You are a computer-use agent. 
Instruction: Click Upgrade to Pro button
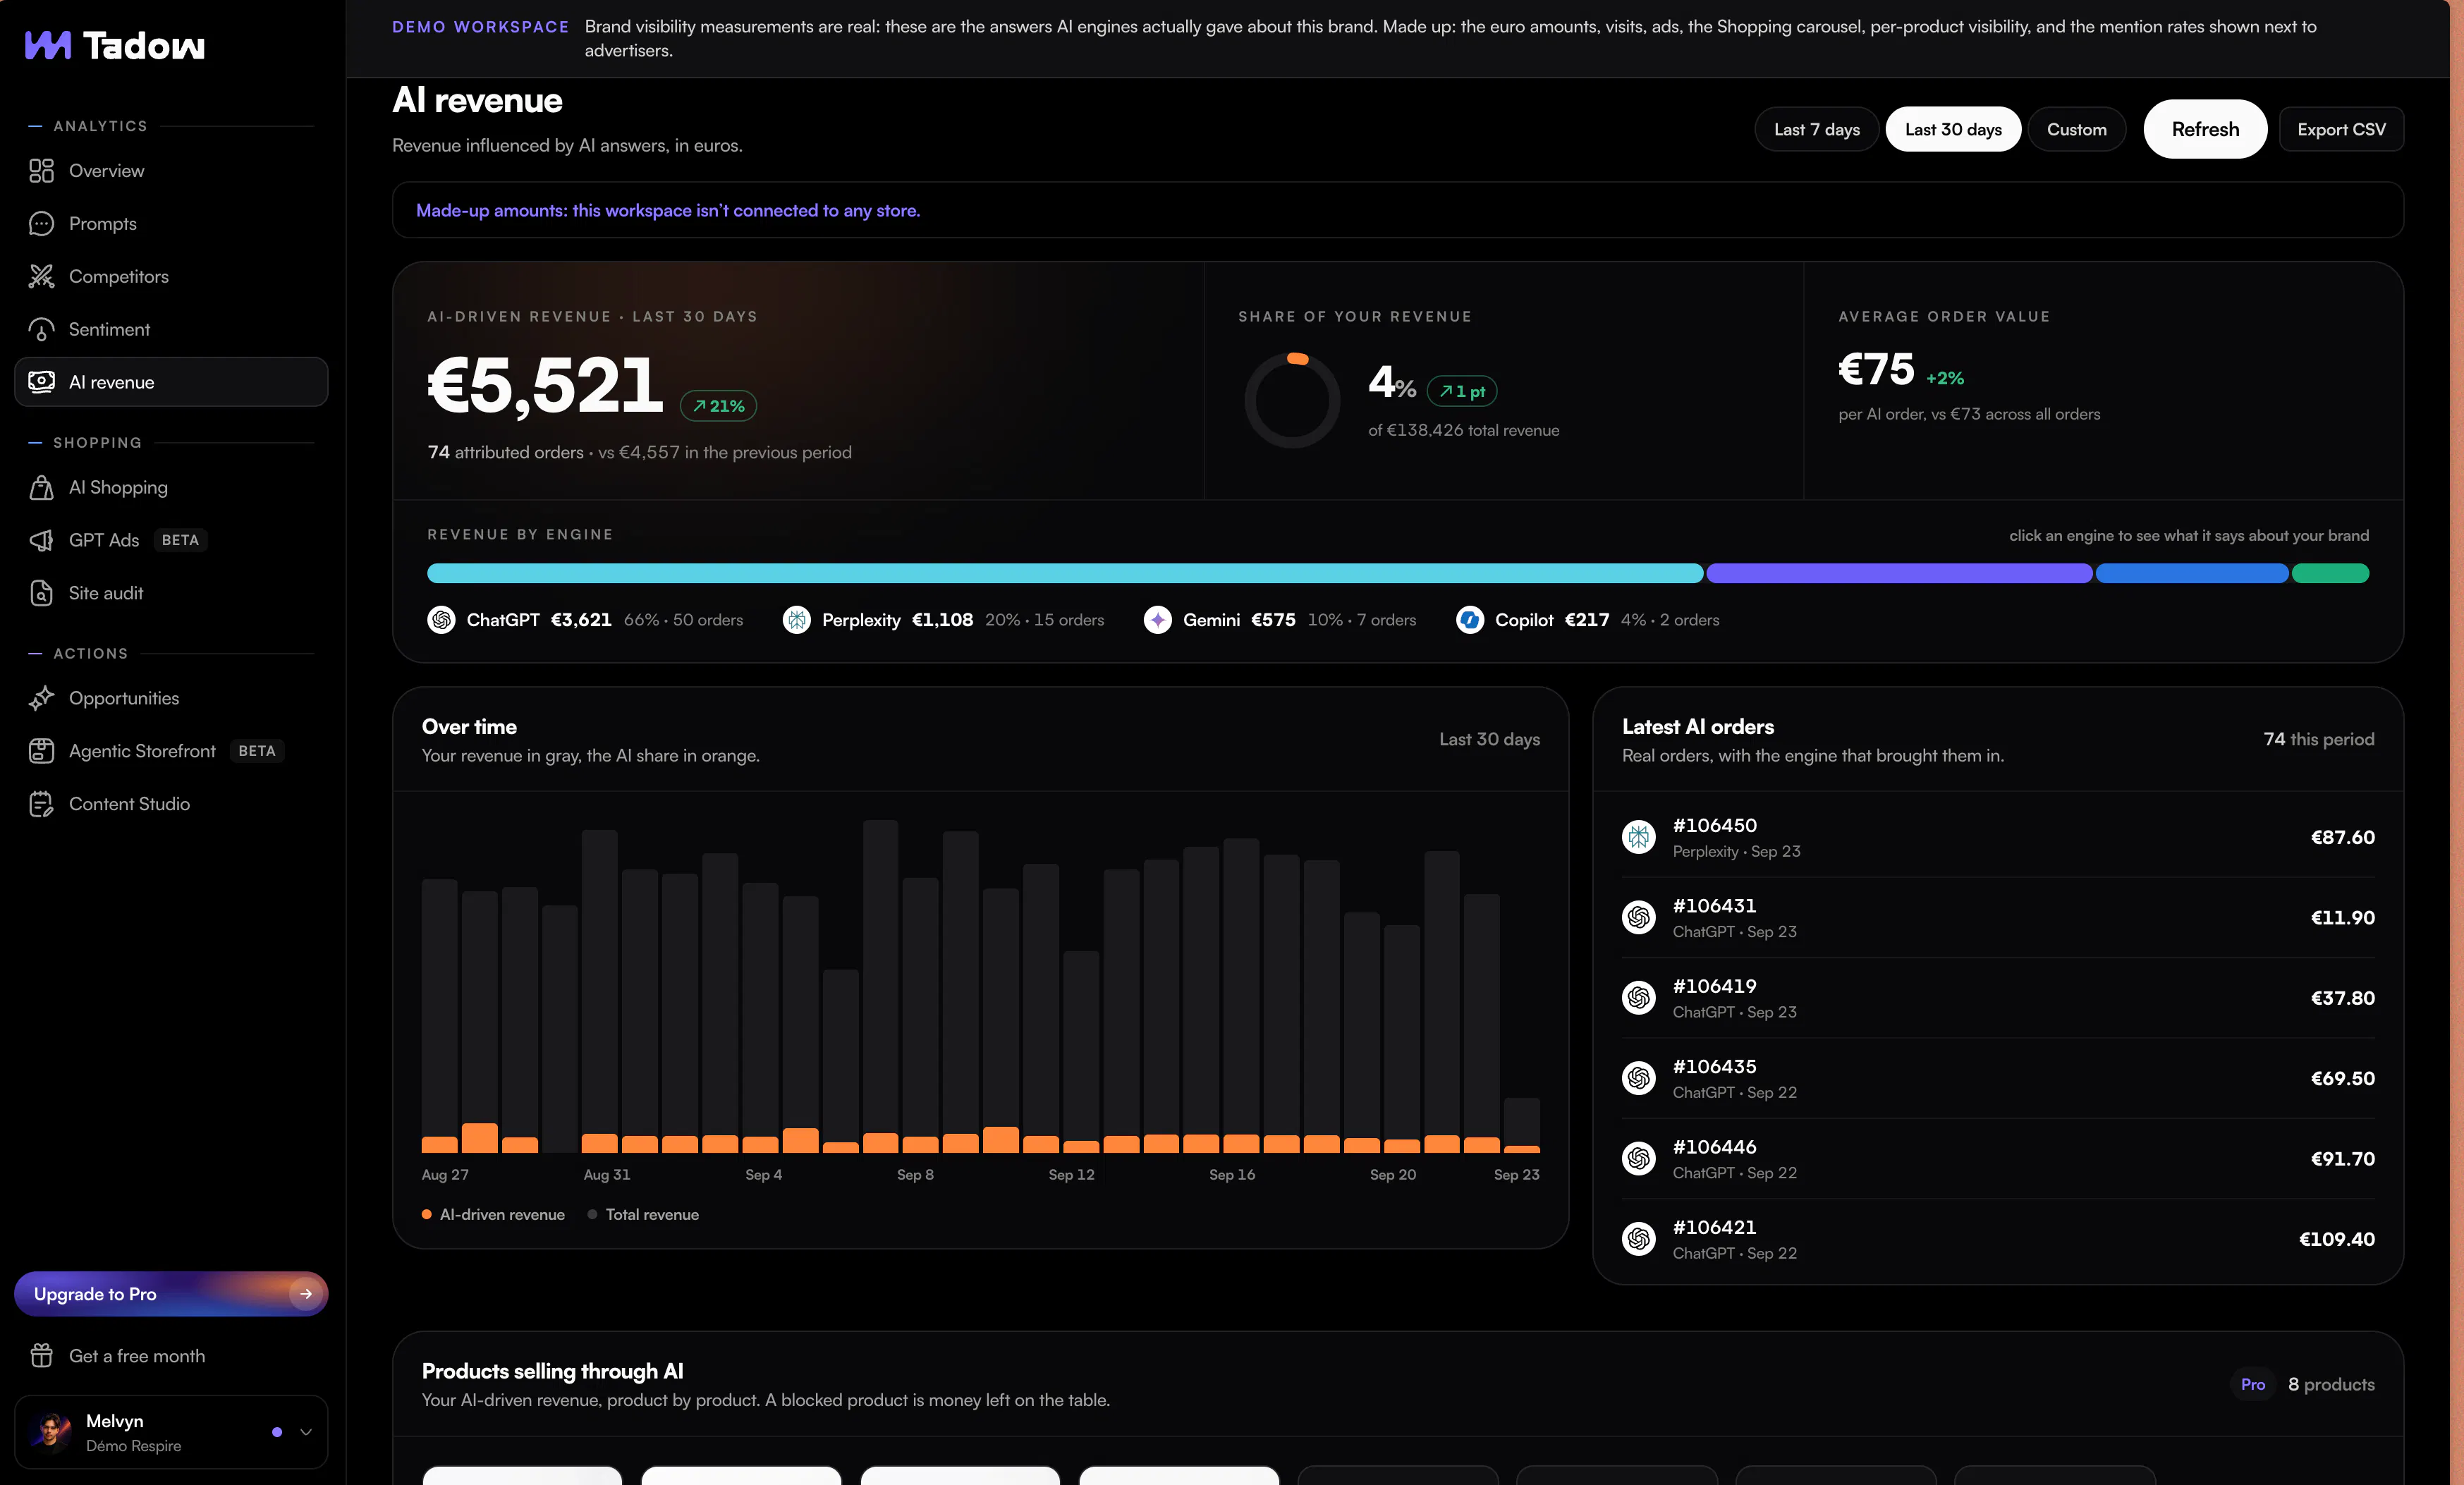coord(171,1294)
